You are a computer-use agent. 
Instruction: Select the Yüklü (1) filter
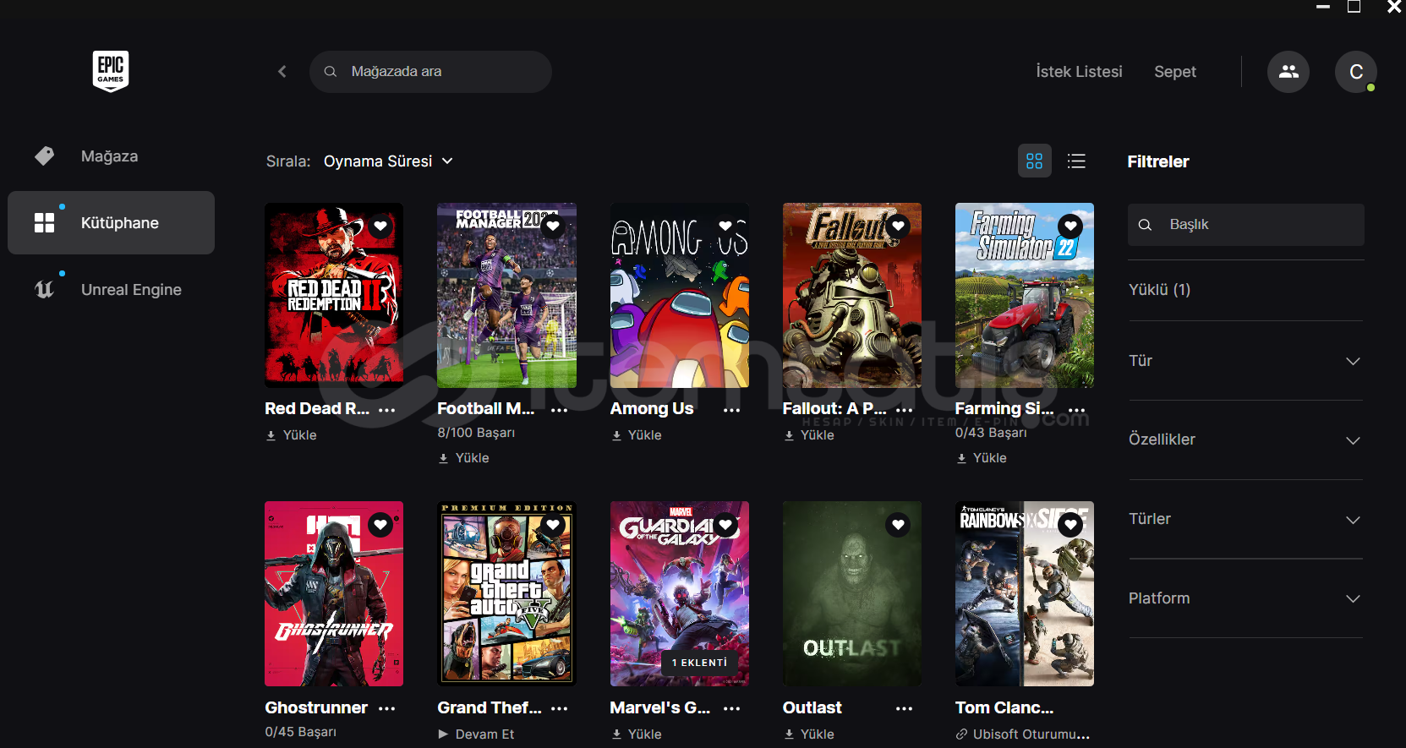[x=1159, y=290]
